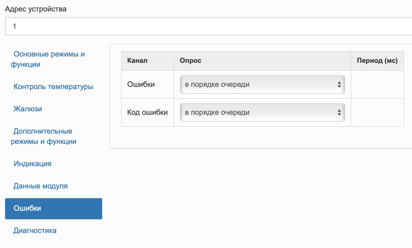Viewport: 412px width, 248px height.
Task: Select the Жалюзи sidebar tab
Action: pyautogui.click(x=28, y=109)
